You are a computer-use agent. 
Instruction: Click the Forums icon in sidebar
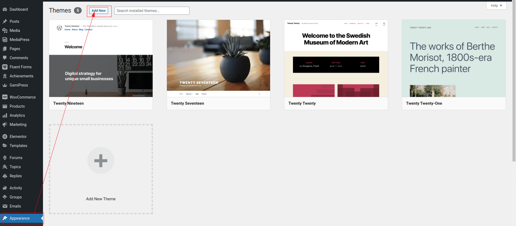5,158
